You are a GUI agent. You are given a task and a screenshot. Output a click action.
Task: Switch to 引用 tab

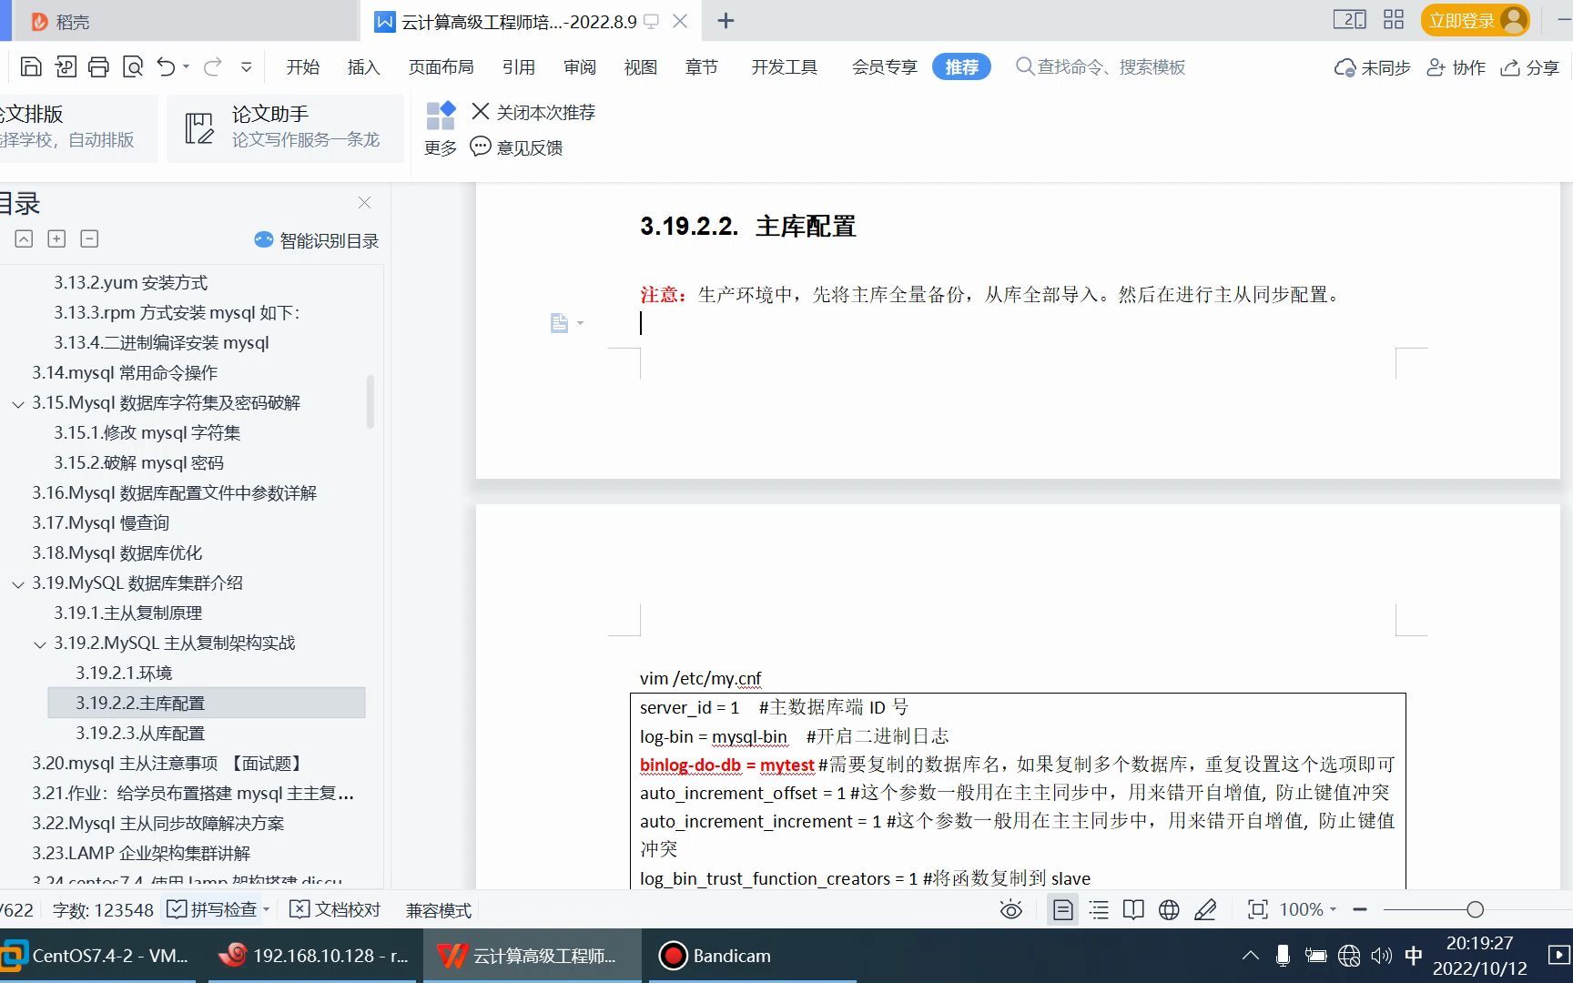(x=518, y=66)
